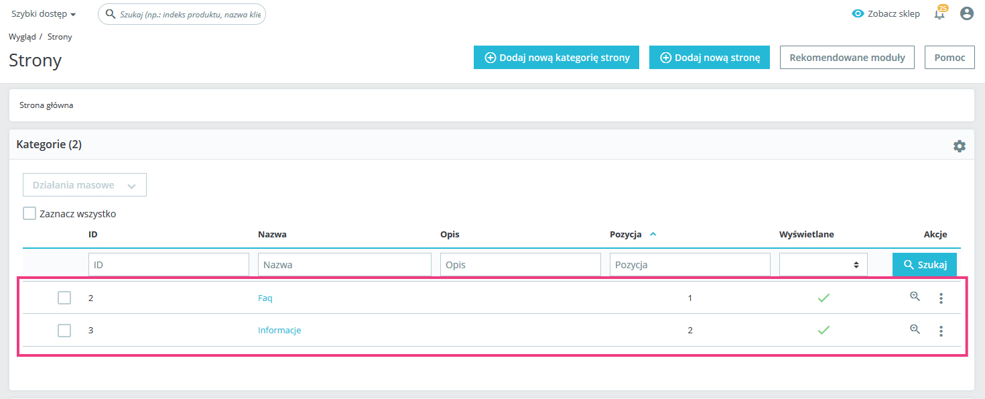Open the Wyświetlane filter dropdown
Image resolution: width=985 pixels, height=399 pixels.
click(823, 265)
